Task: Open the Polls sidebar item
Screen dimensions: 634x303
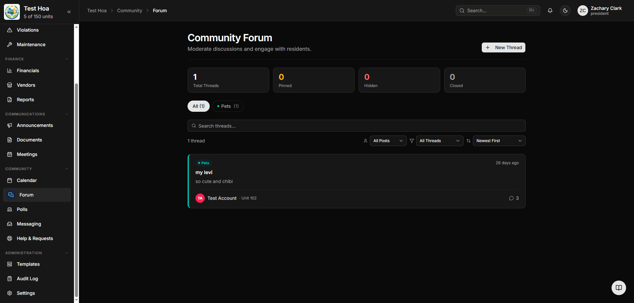Action: (x=37, y=209)
